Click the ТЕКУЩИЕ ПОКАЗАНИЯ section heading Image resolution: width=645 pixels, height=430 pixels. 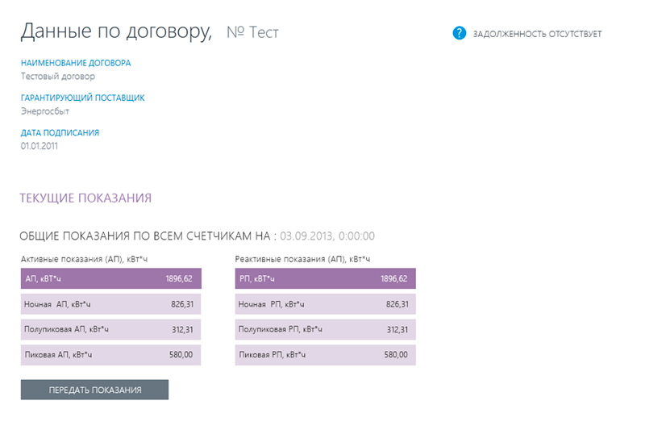tap(86, 198)
